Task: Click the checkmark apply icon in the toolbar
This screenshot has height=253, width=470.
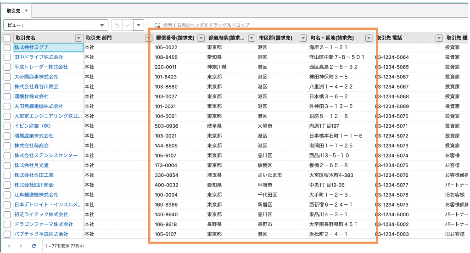Action: tap(128, 25)
